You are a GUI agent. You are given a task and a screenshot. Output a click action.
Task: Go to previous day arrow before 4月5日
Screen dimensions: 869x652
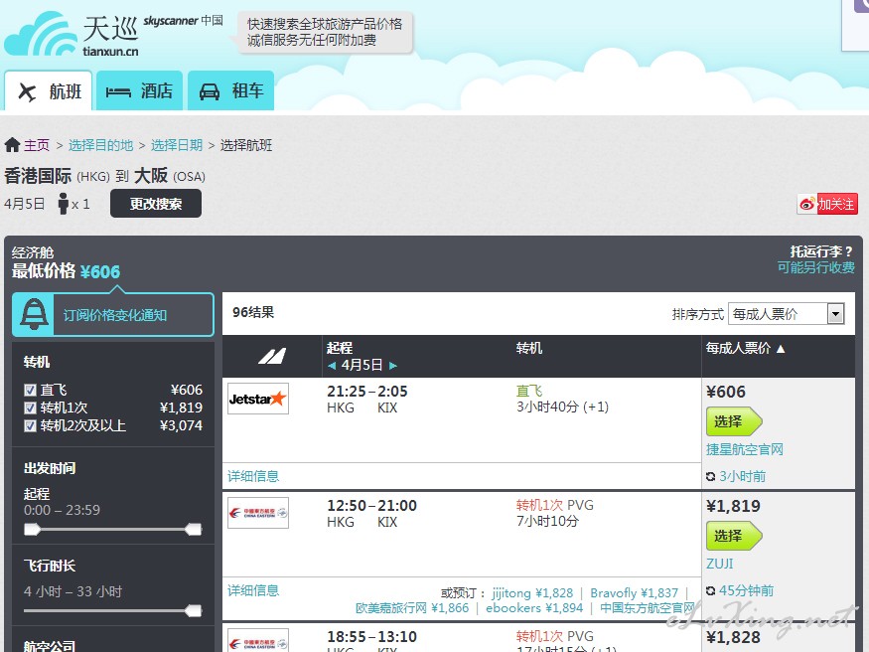(332, 366)
